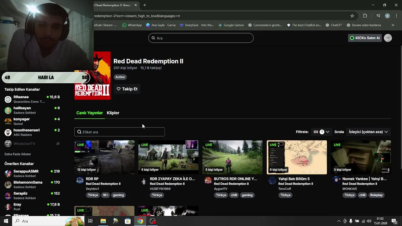402x226 pixels.
Task: Open the İzleyici (çoktan aza) sort dropdown
Action: pyautogui.click(x=369, y=132)
